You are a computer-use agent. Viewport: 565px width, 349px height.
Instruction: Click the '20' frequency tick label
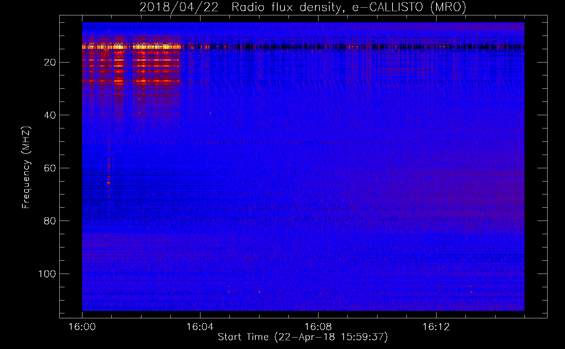[50, 62]
